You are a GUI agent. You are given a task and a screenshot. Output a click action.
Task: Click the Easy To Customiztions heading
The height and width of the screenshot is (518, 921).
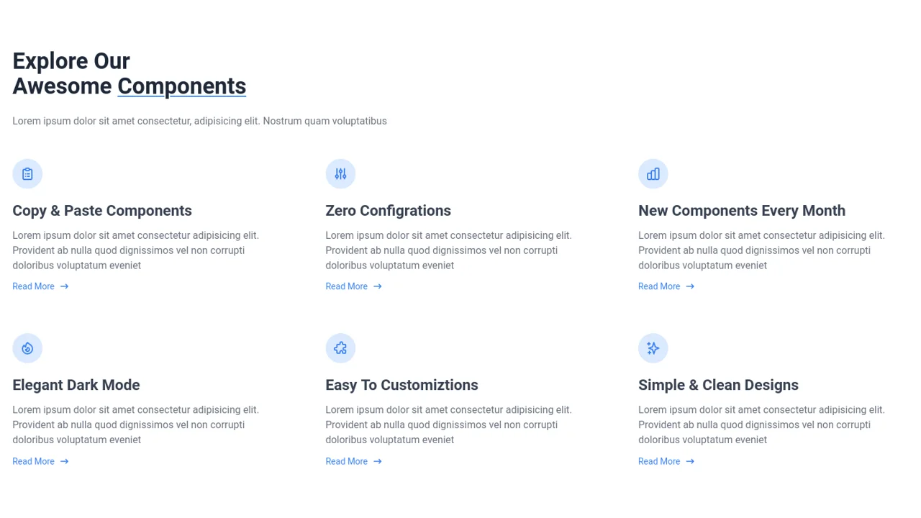(x=401, y=385)
